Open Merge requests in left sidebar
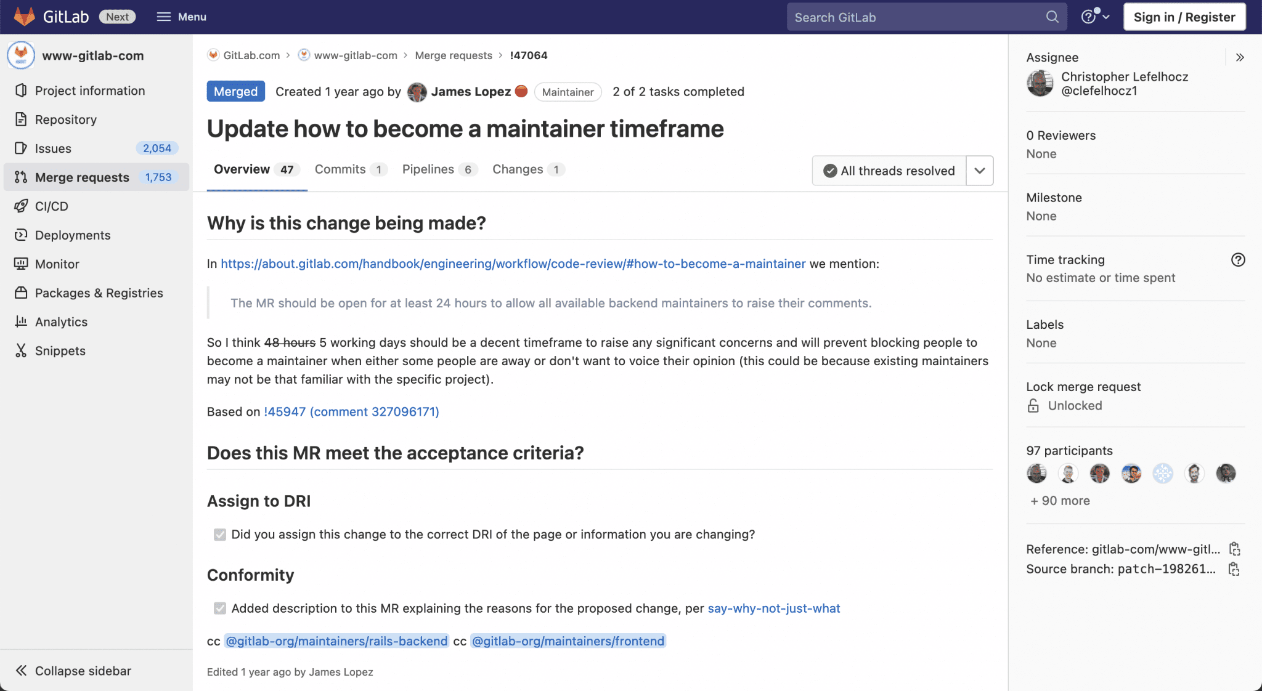 click(96, 177)
